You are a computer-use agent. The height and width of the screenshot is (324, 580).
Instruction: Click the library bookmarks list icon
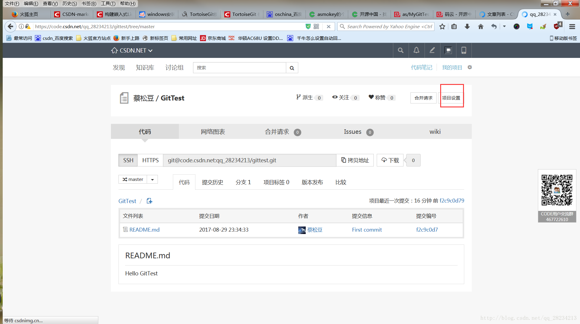[x=454, y=26]
